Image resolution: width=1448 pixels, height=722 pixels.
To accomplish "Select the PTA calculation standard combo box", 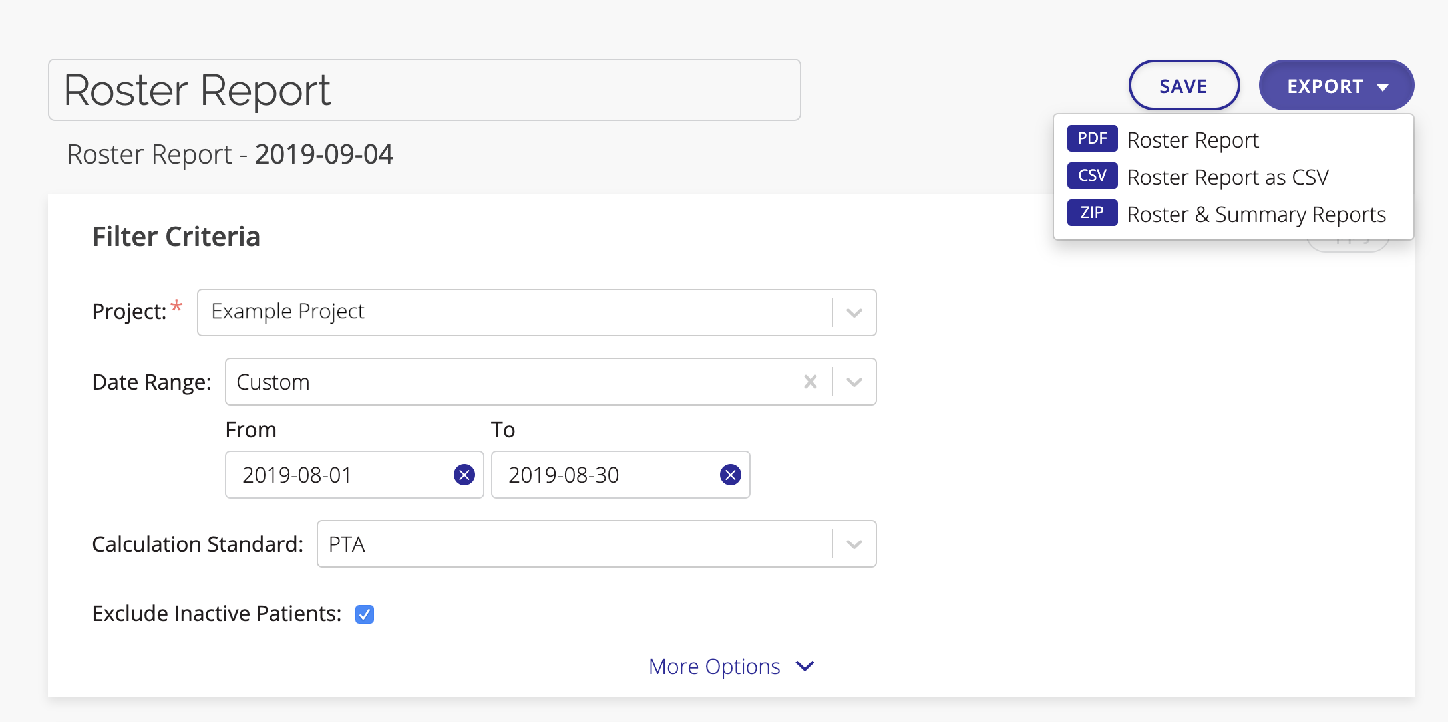I will pyautogui.click(x=596, y=544).
